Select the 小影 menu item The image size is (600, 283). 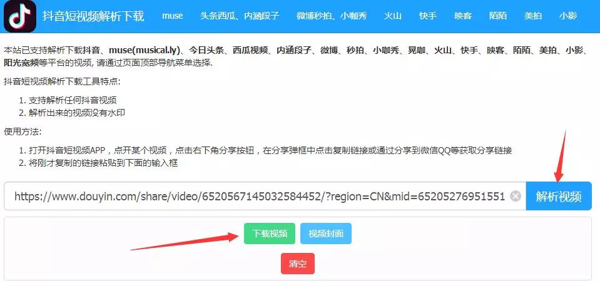(x=568, y=16)
